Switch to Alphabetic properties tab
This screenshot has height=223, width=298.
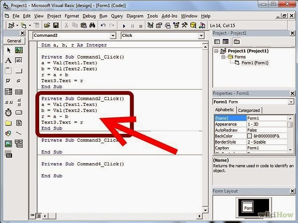coord(225,110)
